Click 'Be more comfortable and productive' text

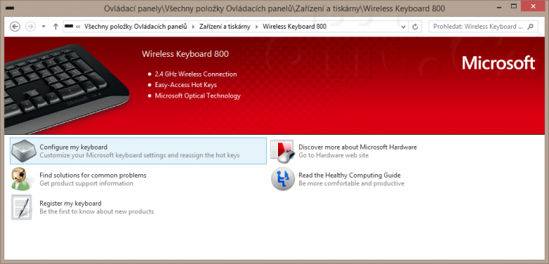[351, 183]
